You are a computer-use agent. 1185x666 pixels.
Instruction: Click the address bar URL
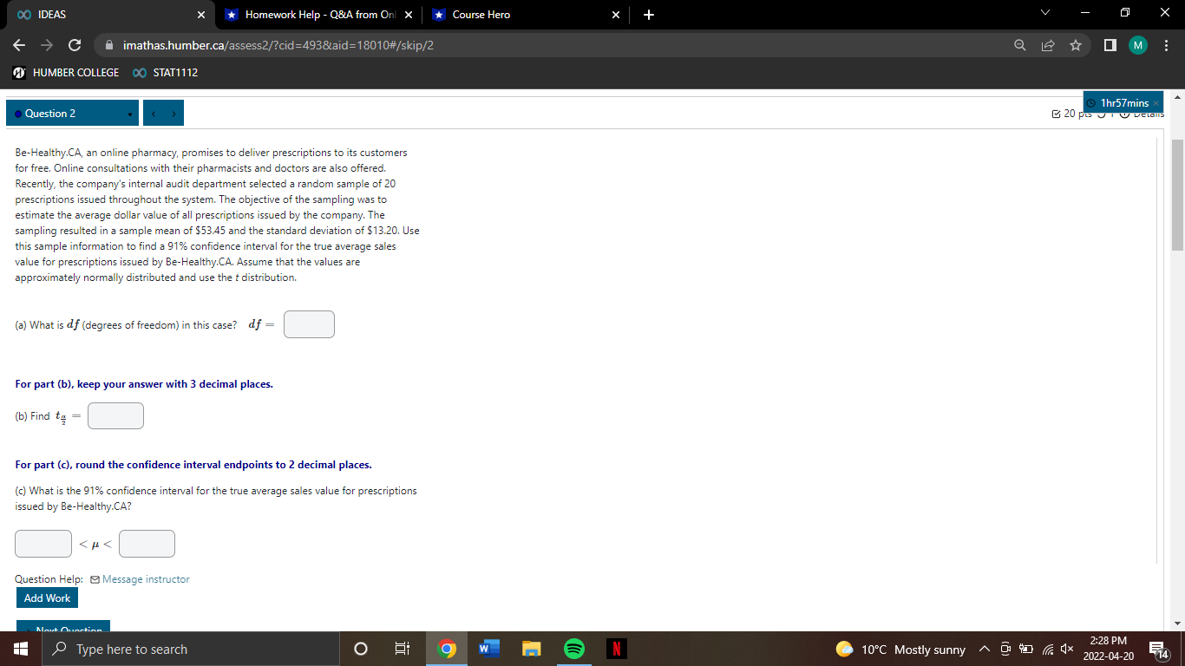tap(278, 45)
